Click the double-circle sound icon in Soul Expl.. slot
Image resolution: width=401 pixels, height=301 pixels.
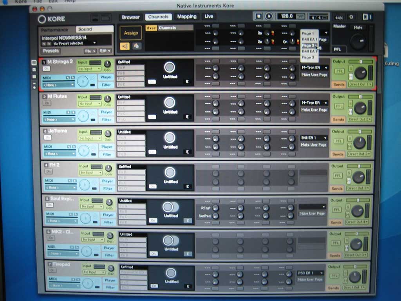pyautogui.click(x=171, y=207)
